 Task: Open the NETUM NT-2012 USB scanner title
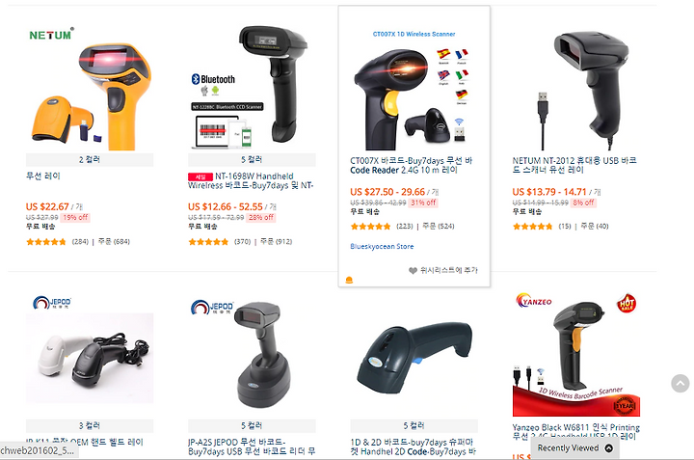pos(574,165)
